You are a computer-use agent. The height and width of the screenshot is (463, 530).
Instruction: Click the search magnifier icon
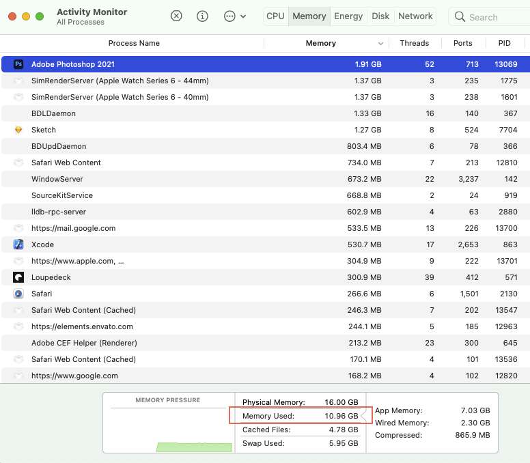tap(460, 16)
